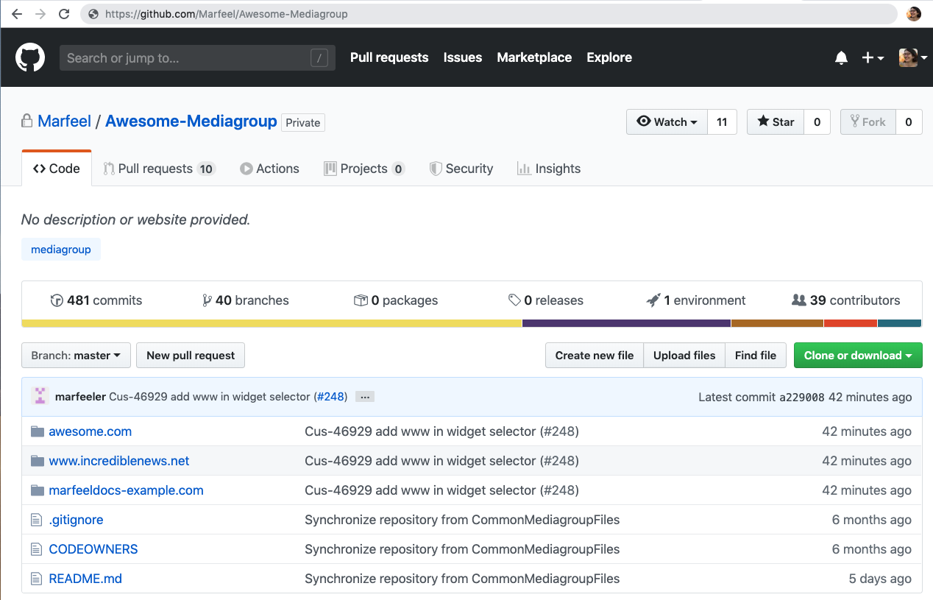Click the red-orange language bar segment
Image resolution: width=933 pixels, height=600 pixels.
coord(851,323)
